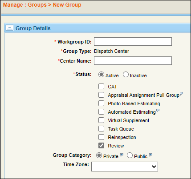This screenshot has width=191, height=179.
Task: Tick the Task Queue checkbox
Action: pos(101,128)
